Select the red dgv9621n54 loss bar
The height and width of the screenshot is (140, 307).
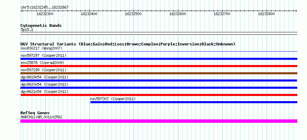click(x=159, y=95)
